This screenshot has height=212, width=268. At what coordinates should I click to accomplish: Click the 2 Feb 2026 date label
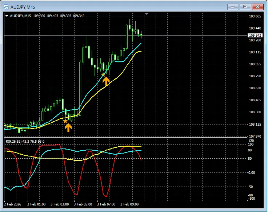pos(13,204)
